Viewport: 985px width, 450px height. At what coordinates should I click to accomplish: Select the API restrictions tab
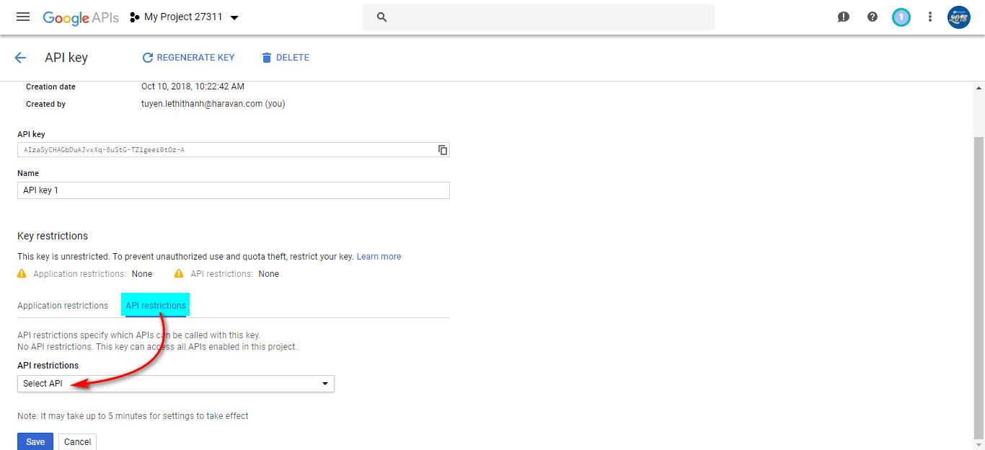coord(156,306)
